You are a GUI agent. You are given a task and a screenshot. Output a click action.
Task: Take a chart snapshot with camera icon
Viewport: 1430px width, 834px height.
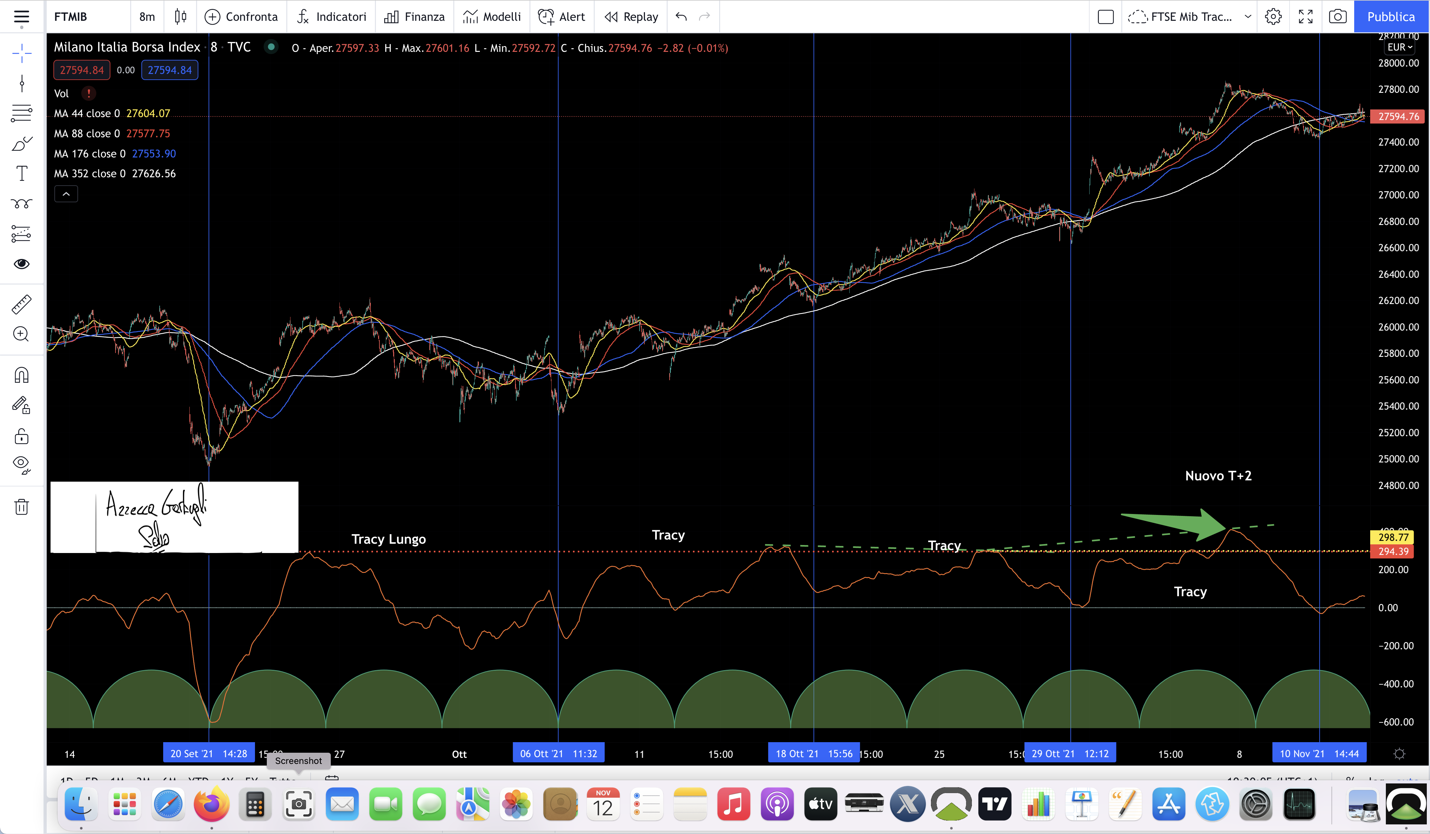[1338, 17]
